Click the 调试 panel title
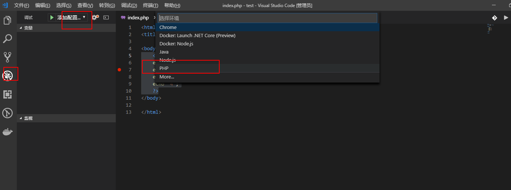Image resolution: width=511 pixels, height=190 pixels. coord(28,17)
